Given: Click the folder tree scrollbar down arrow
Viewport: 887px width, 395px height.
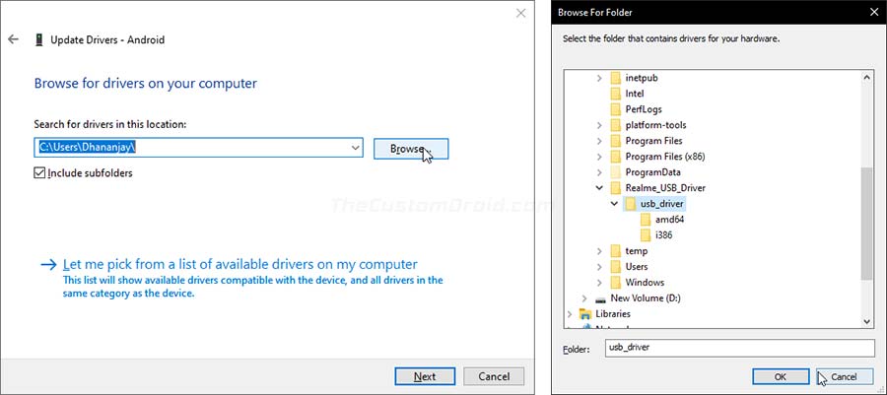Looking at the screenshot, I should coord(867,320).
